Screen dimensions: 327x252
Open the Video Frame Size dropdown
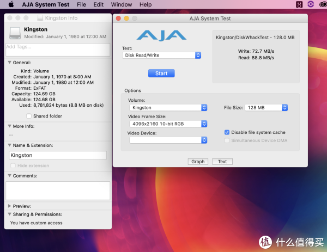click(x=168, y=124)
